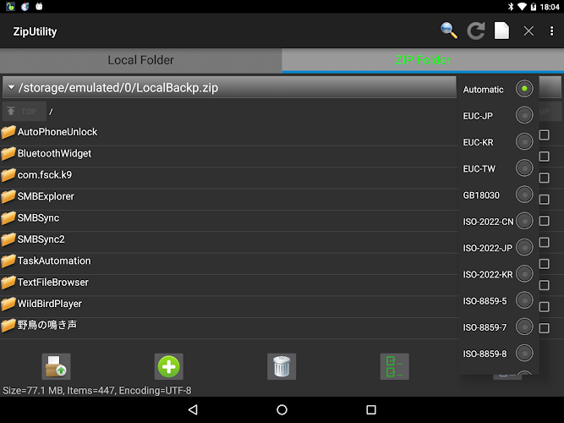Open the BluetoothWidget folder icon
The height and width of the screenshot is (423, 564).
tap(8, 154)
